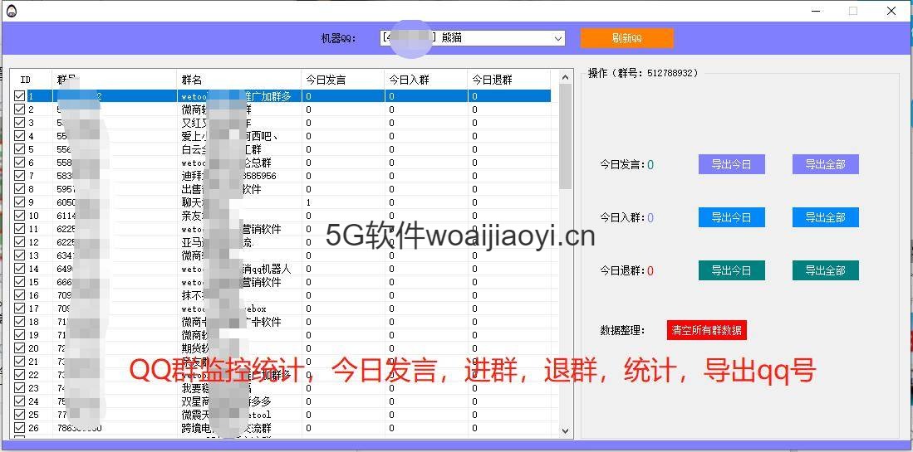Viewport: 913px width, 452px height.
Task: Click 导出全部 button for 今日入群
Action: click(825, 217)
